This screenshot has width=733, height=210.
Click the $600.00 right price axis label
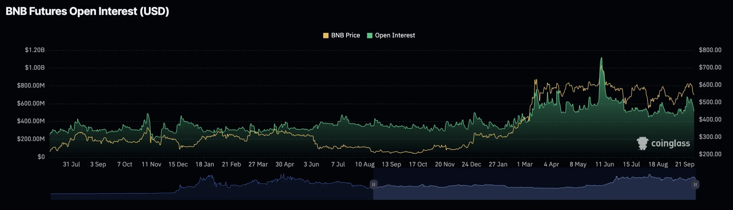coord(710,85)
